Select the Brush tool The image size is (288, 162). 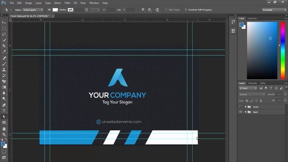pyautogui.click(x=4, y=64)
